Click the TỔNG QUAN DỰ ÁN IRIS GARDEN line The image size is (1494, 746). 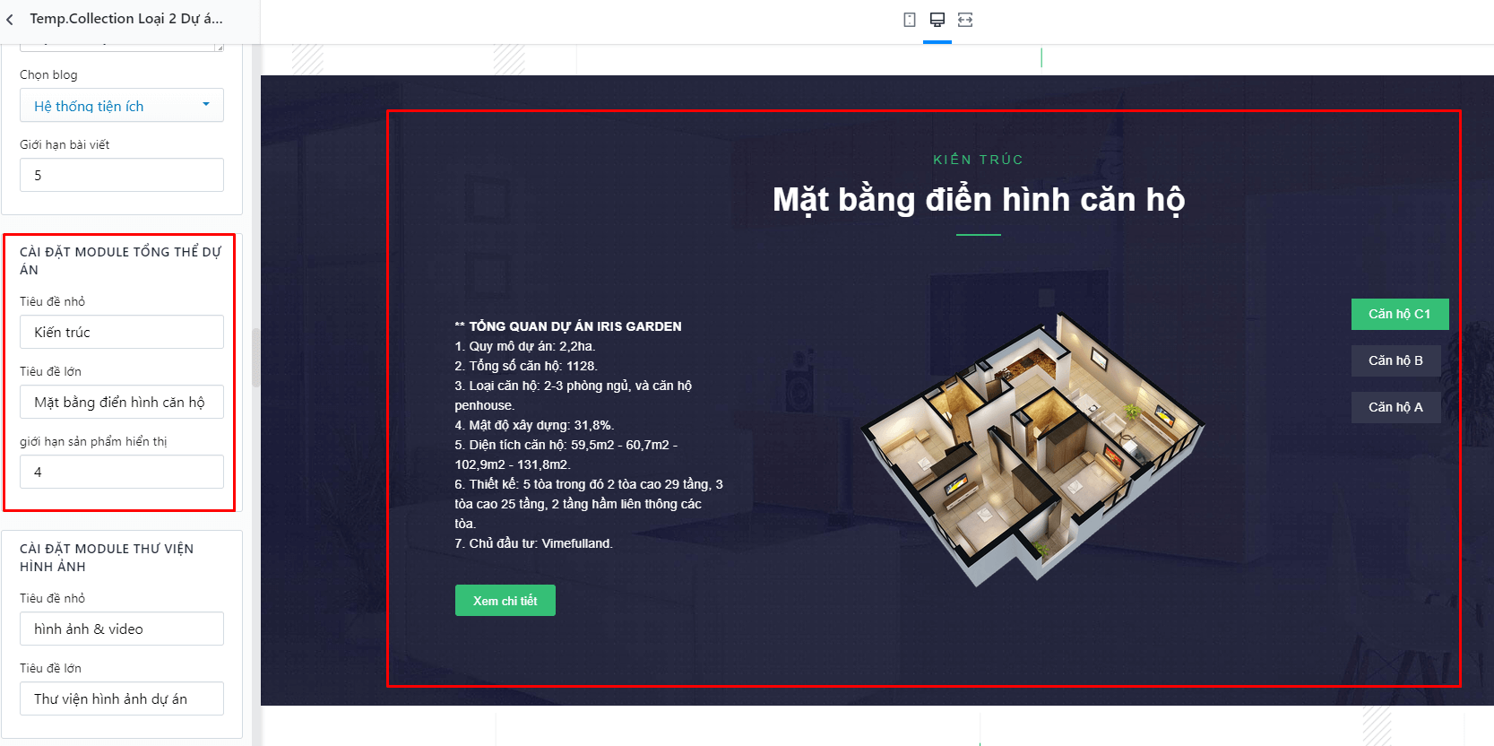click(x=568, y=326)
